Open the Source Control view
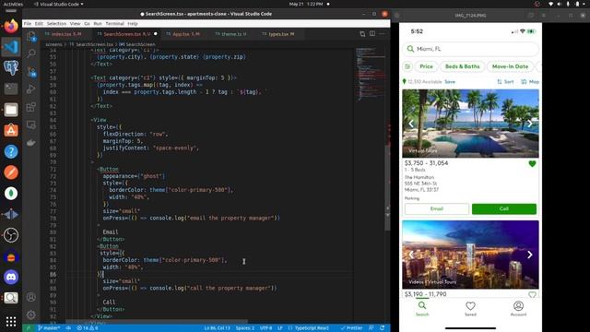 tap(31, 72)
